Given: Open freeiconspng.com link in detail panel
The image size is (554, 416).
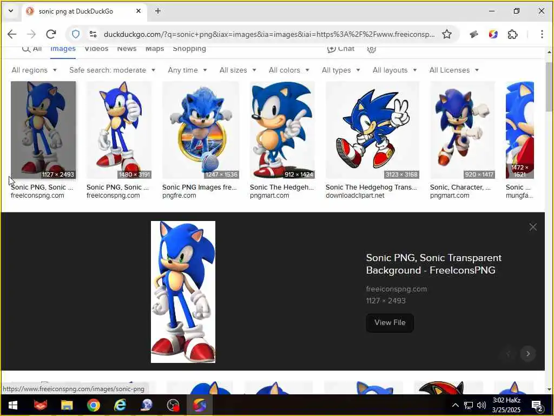Looking at the screenshot, I should [x=397, y=289].
